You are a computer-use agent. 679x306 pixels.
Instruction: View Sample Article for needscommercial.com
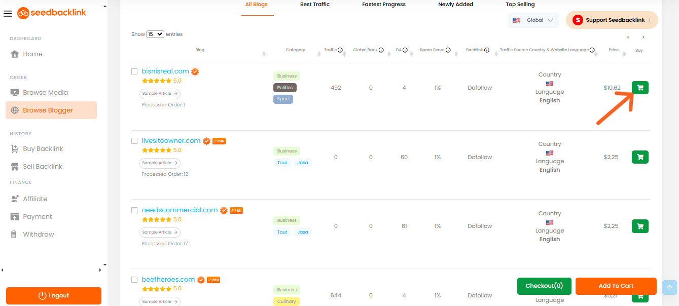(x=160, y=233)
